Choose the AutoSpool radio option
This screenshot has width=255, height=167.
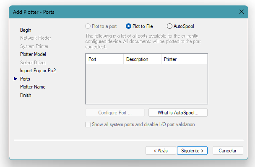[170, 26]
